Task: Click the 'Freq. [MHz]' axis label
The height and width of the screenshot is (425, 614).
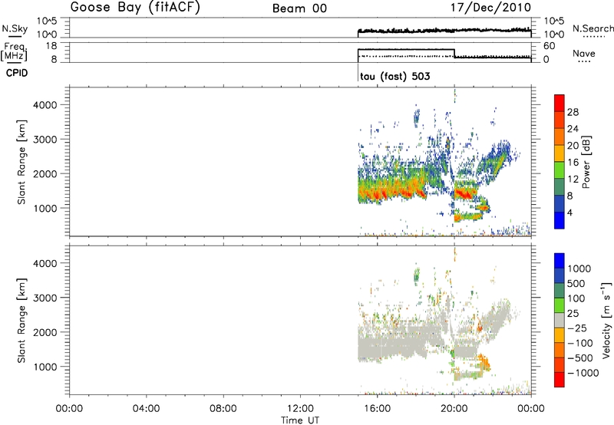Action: tap(14, 51)
